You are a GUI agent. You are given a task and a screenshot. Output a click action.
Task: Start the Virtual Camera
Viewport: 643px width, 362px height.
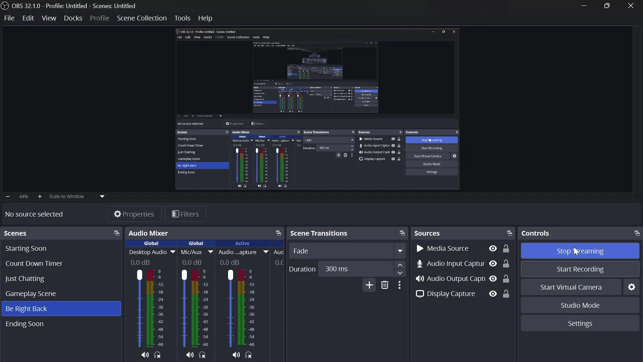click(571, 287)
